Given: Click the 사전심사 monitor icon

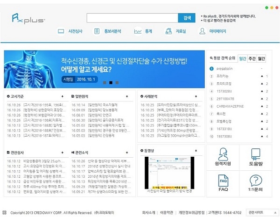Looking at the screenshot, I should (x=61, y=31).
